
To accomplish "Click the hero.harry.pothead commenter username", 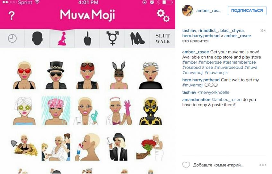I will (x=201, y=80).
